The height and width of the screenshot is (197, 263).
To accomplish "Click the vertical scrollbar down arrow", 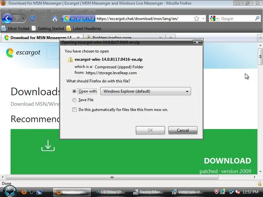I will coord(260,171).
